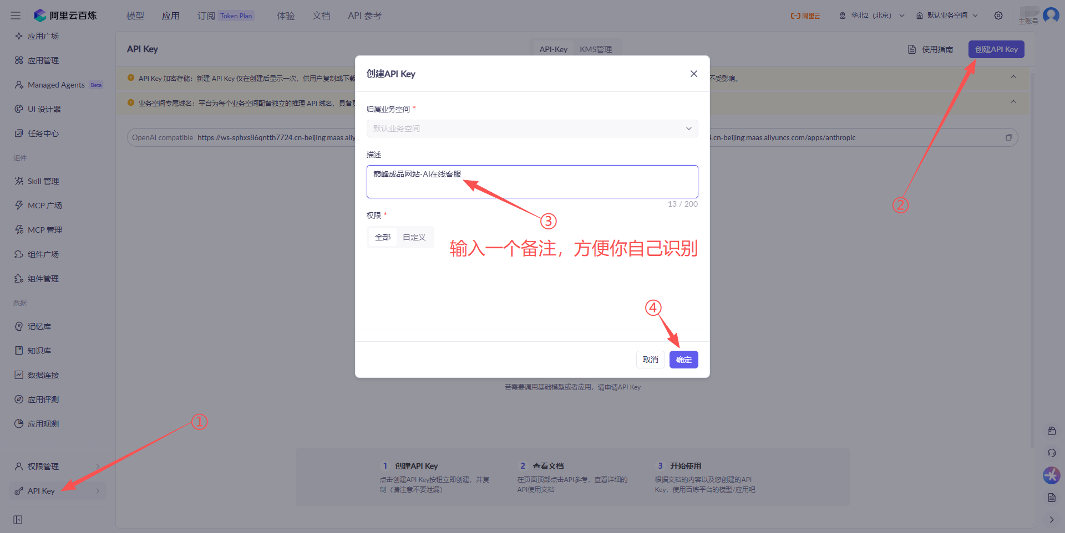
Task: Click the user avatar icon in top-right
Action: tap(1051, 15)
